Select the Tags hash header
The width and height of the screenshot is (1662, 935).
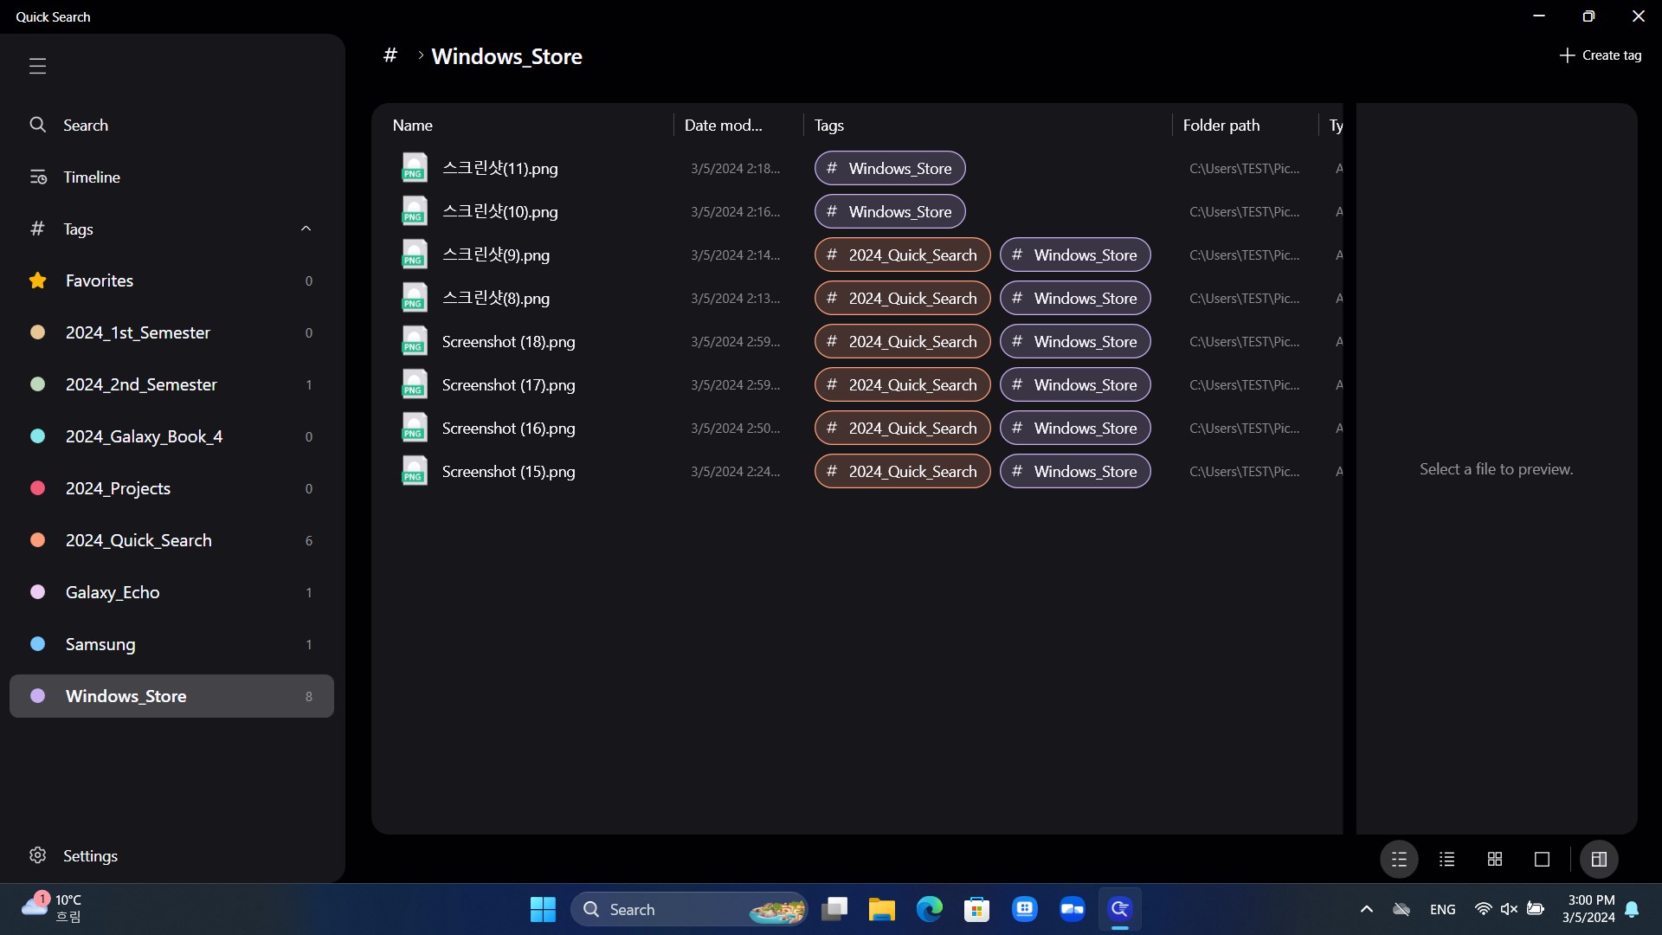[x=171, y=229]
